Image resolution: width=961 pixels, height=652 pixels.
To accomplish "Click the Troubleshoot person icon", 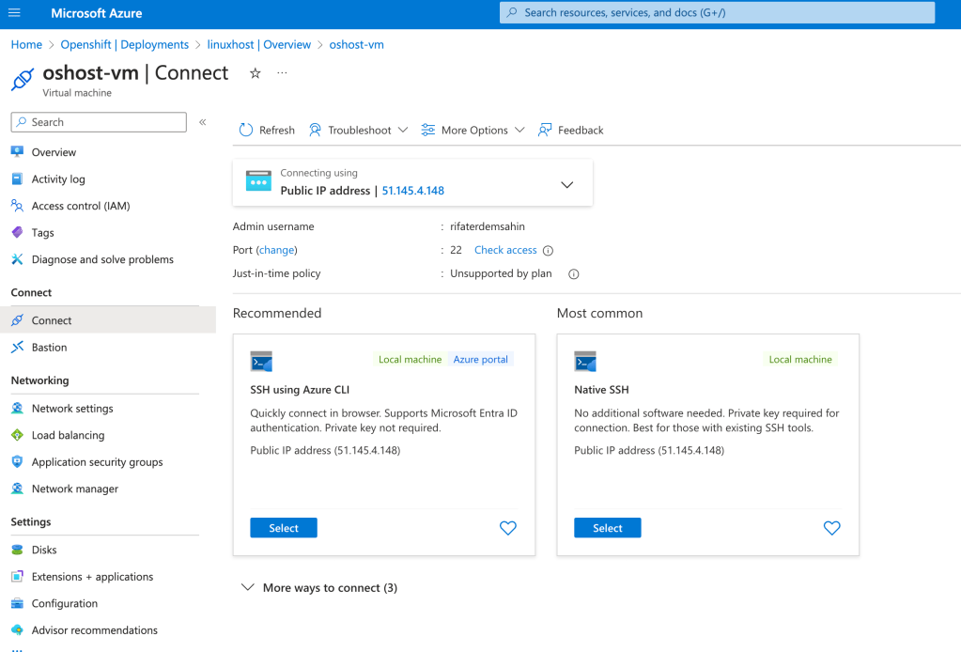I will click(x=315, y=130).
